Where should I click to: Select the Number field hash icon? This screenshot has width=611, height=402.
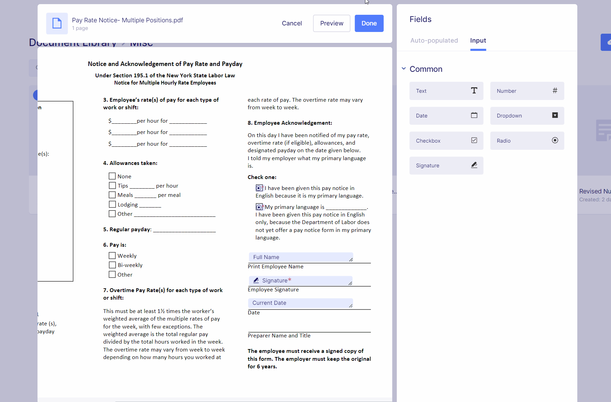tap(555, 90)
